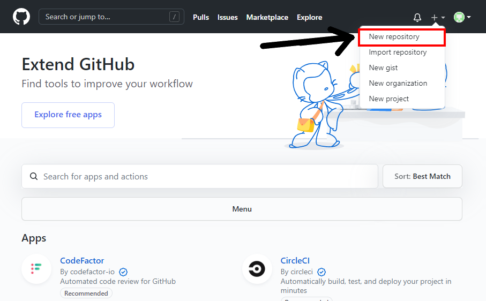Click the magnifier icon in apps search
Viewport: 486px width, 301px height.
click(x=33, y=176)
